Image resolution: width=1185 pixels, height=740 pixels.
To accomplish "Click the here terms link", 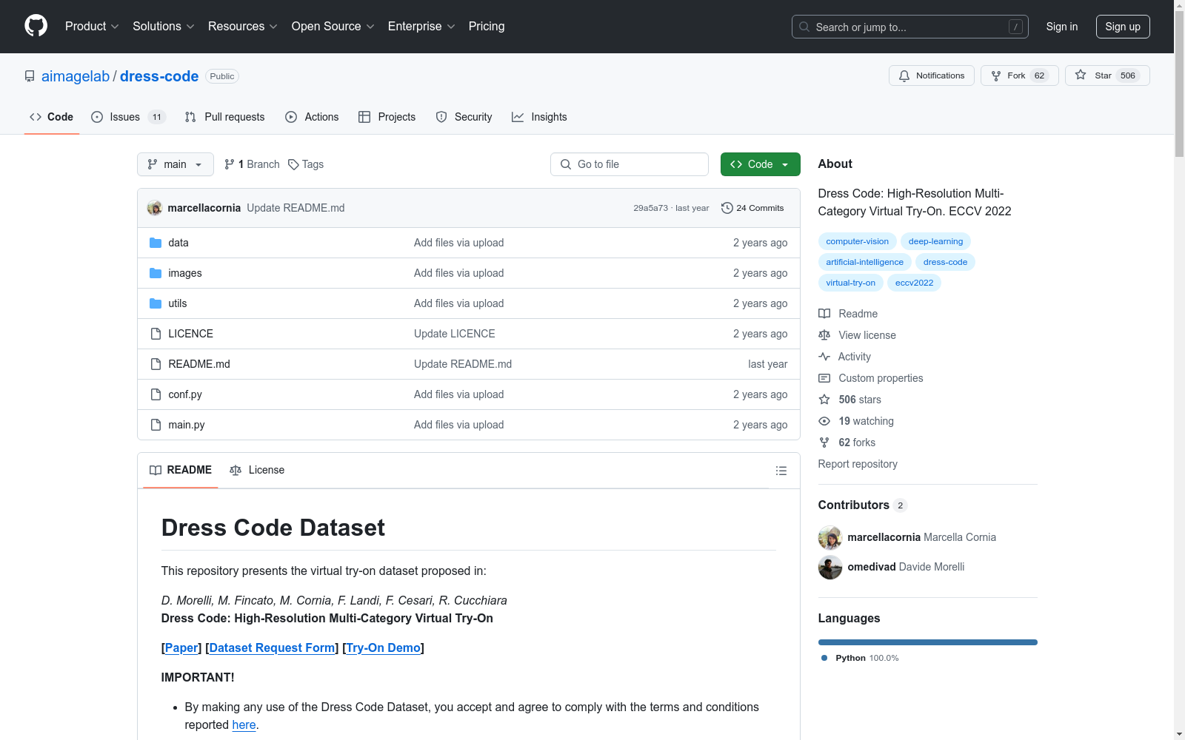I will (x=244, y=724).
